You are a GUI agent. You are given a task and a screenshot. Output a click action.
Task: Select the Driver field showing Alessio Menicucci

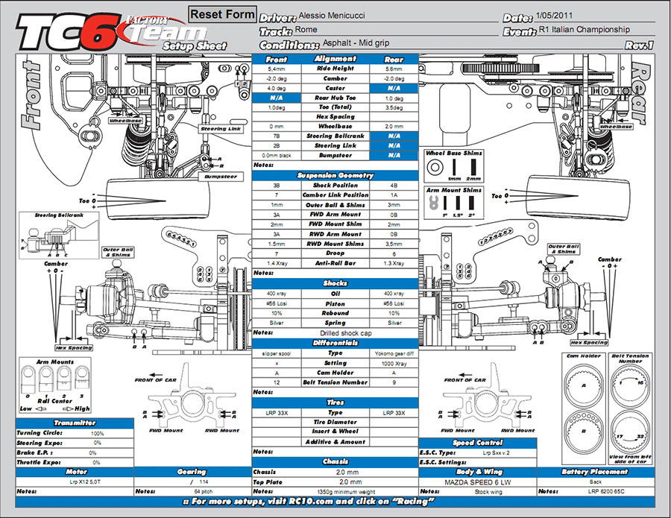click(x=398, y=16)
